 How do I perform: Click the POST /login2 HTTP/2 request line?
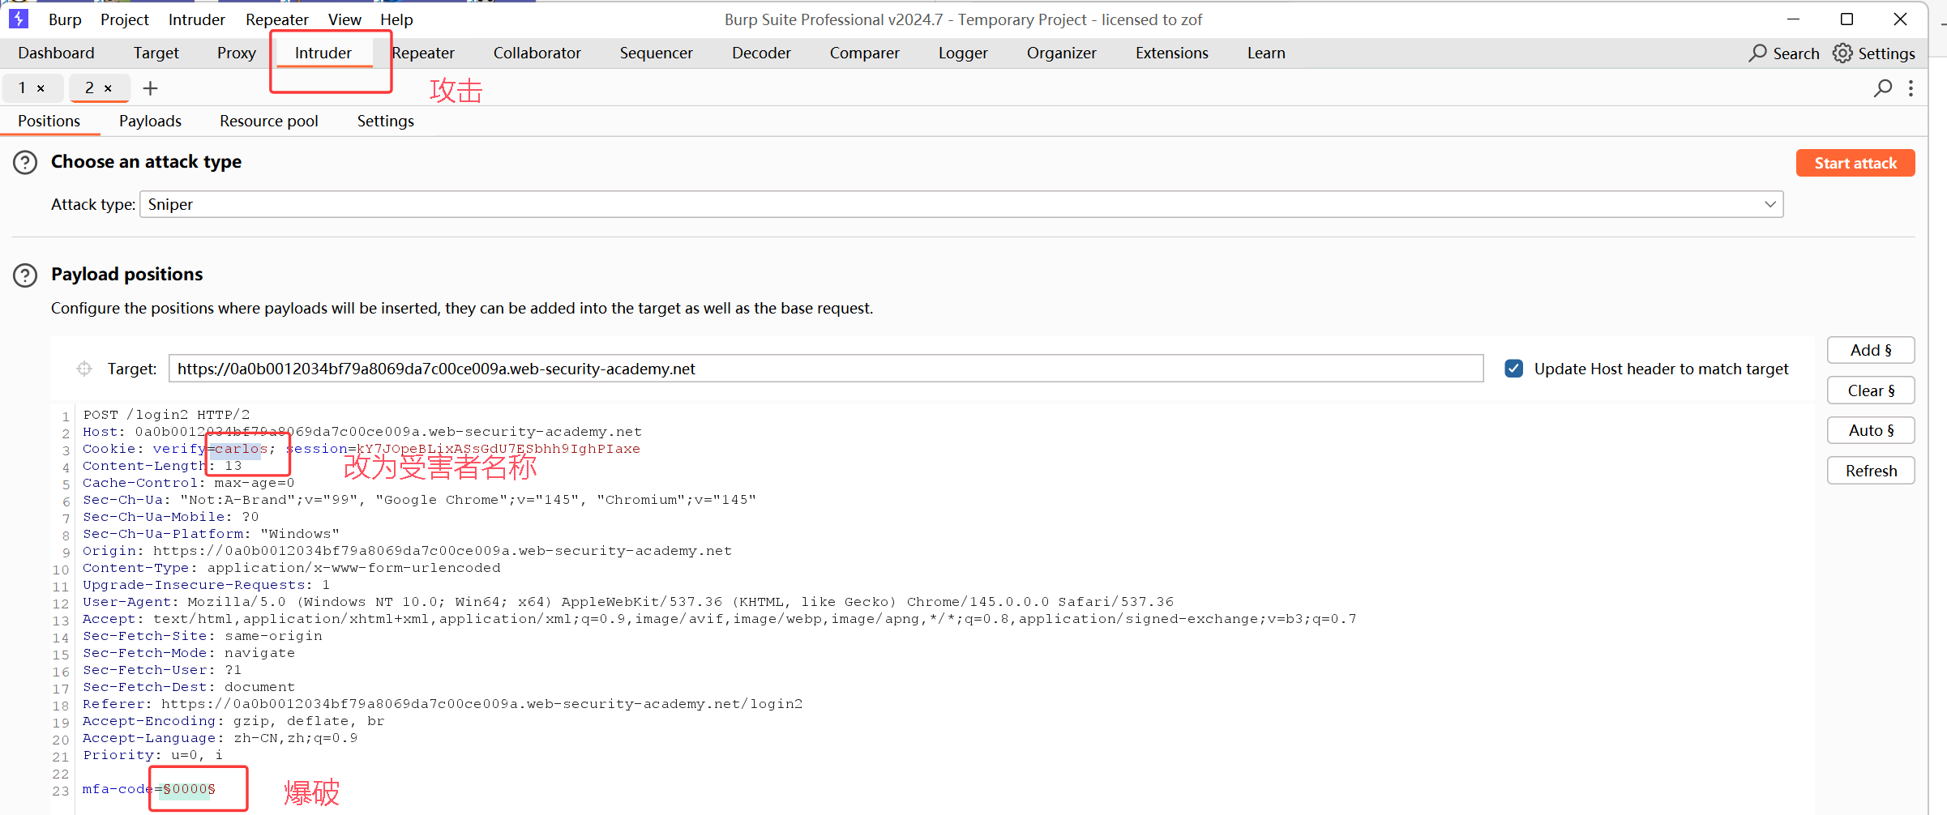tap(166, 415)
